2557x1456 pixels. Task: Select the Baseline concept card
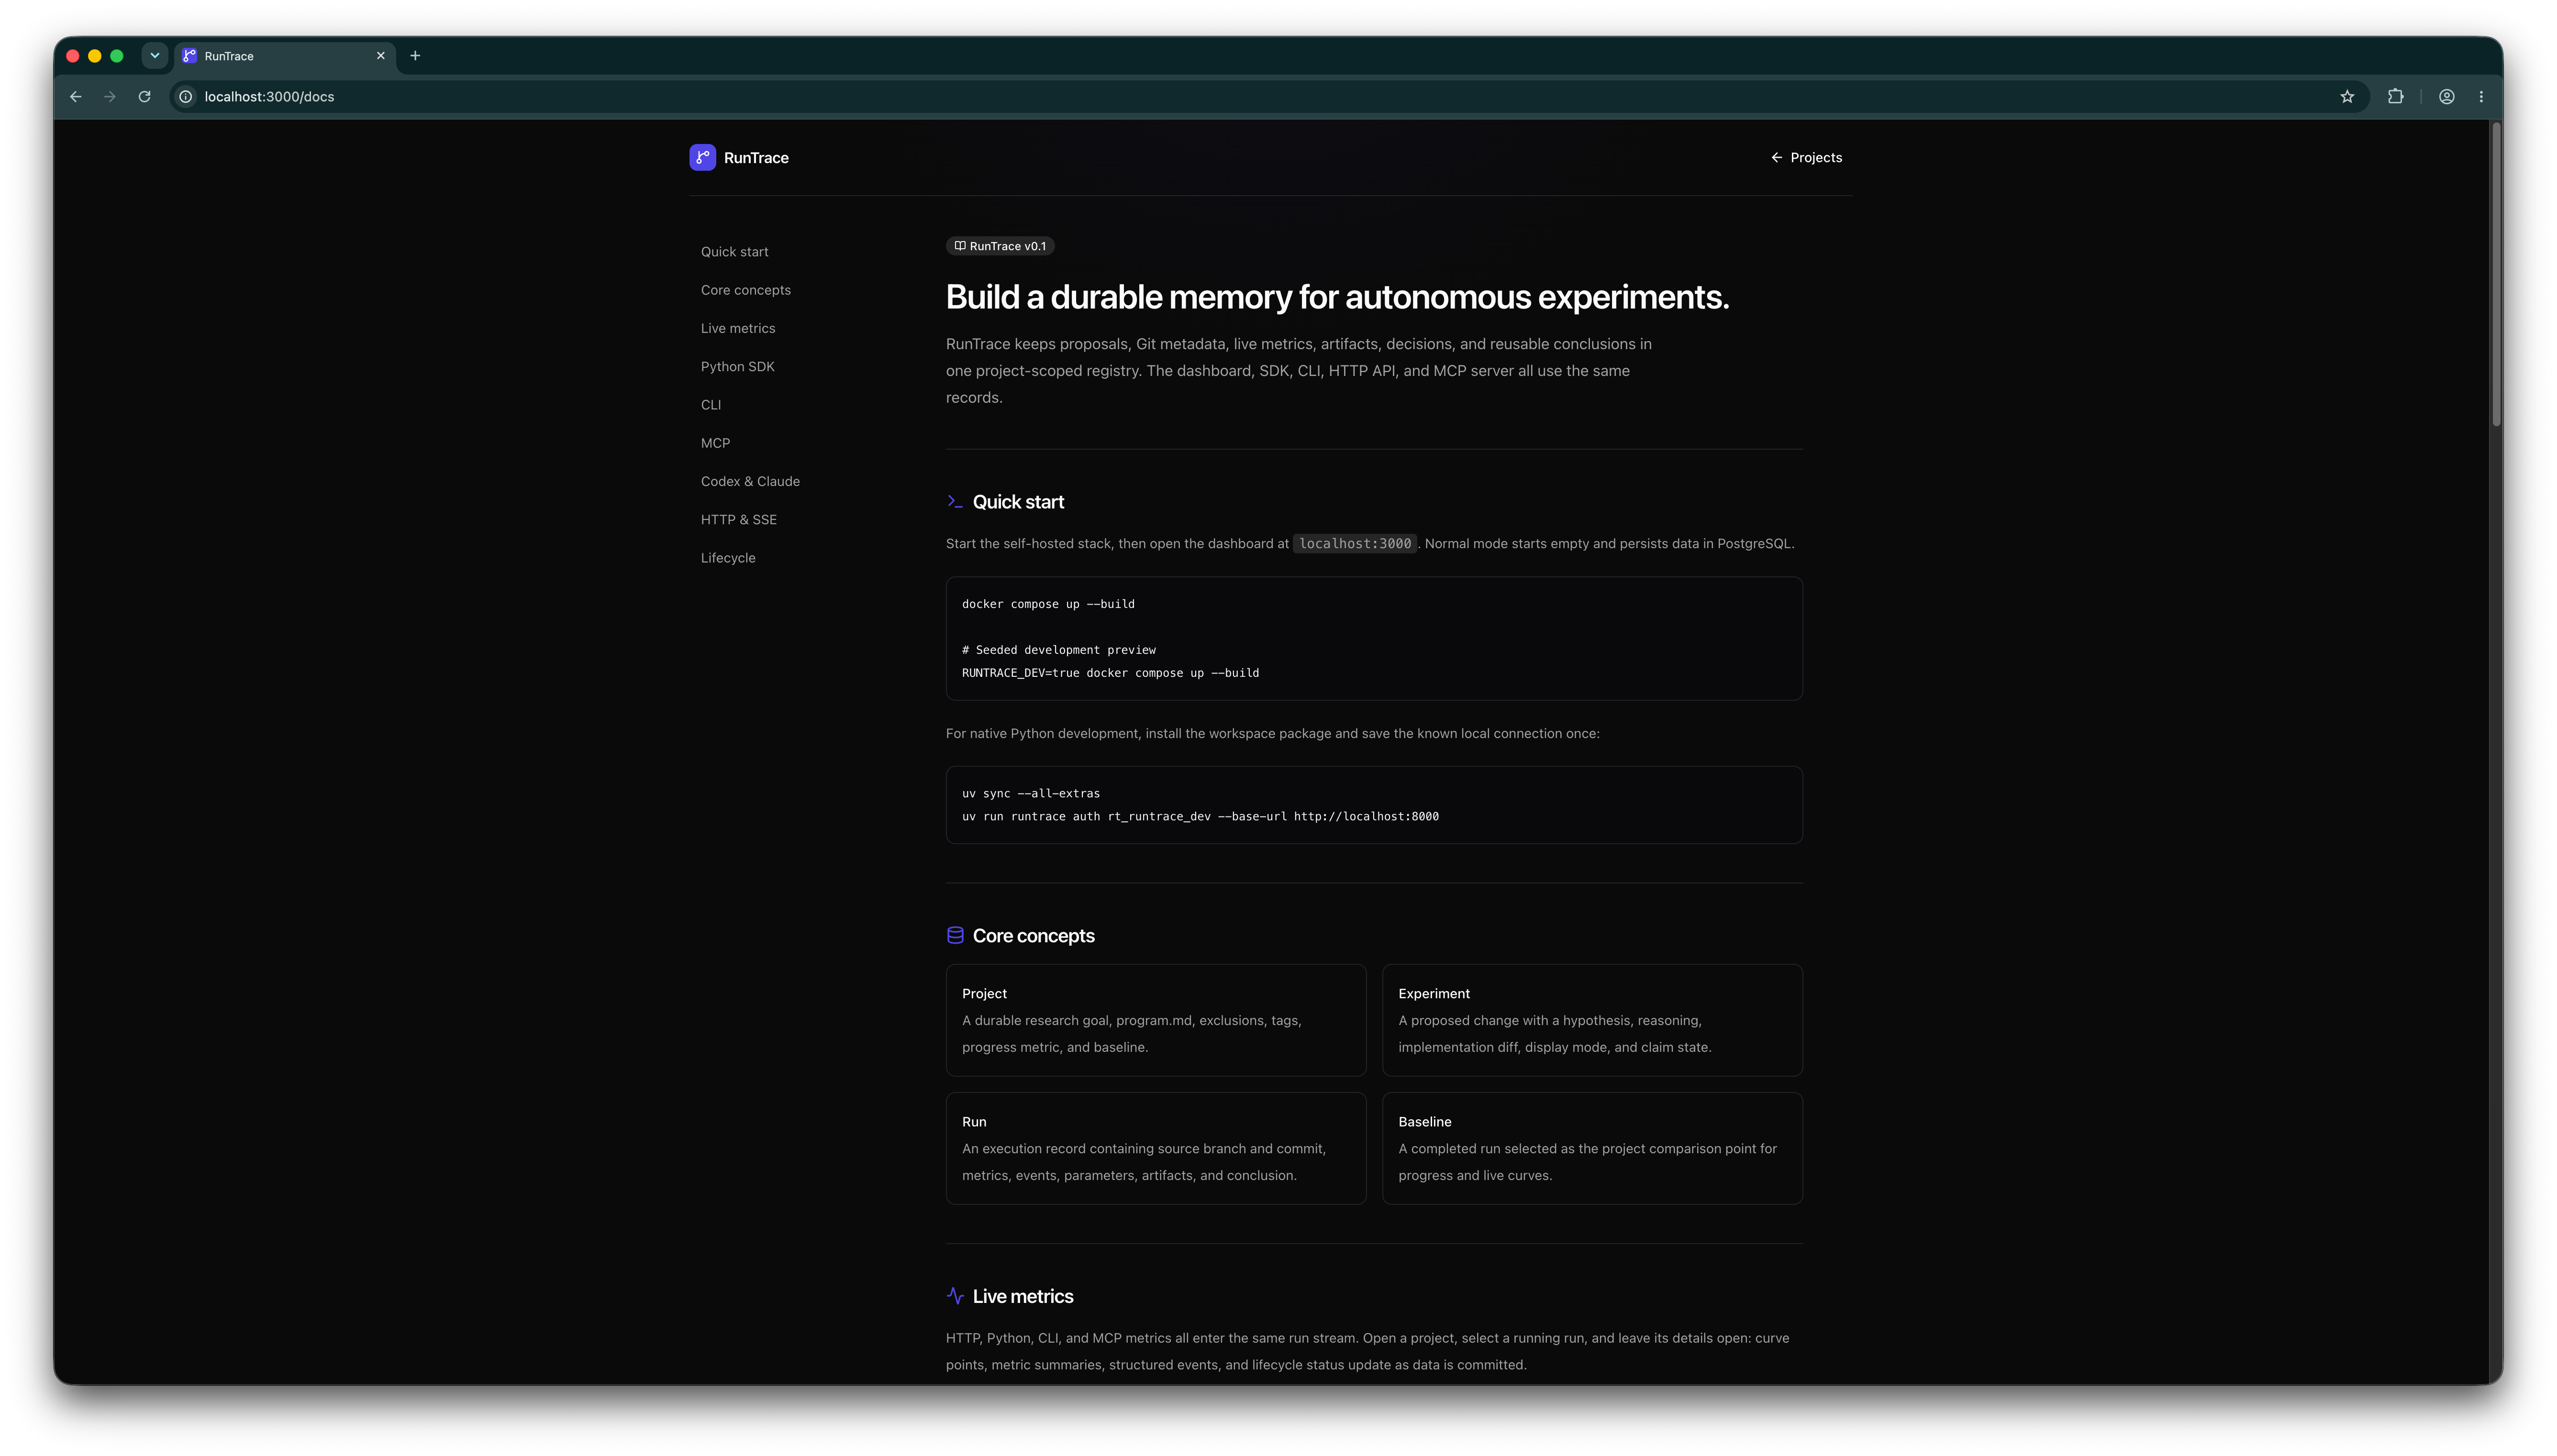pos(1592,1148)
